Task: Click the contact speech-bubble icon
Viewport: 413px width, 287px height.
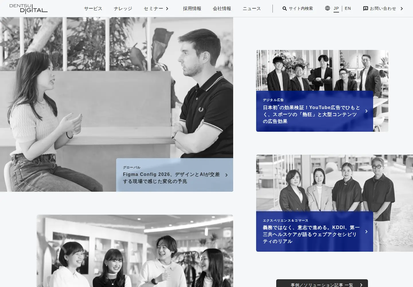Action: [x=365, y=9]
